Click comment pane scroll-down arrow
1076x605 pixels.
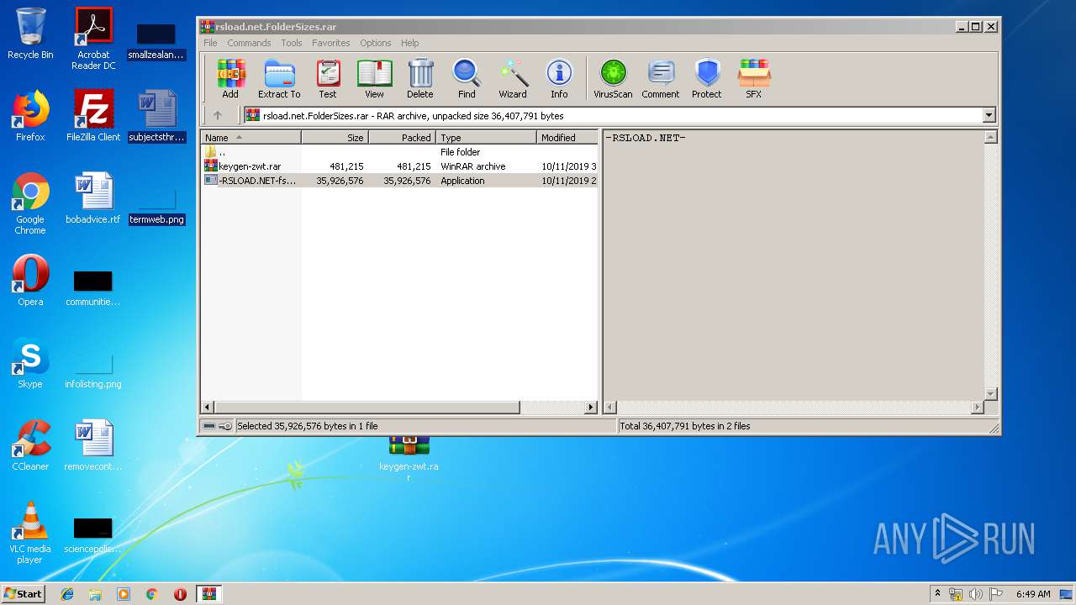pos(990,393)
